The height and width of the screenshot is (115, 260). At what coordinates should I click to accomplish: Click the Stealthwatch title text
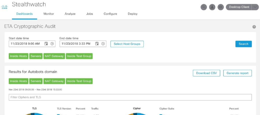click(x=29, y=4)
